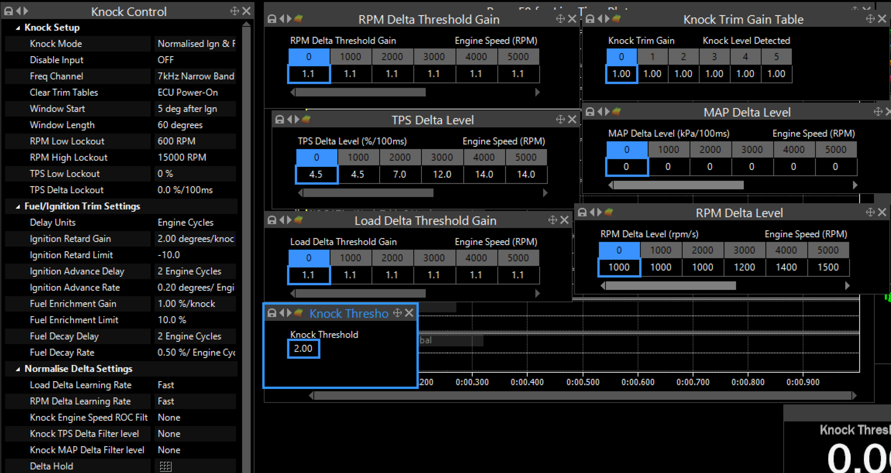This screenshot has width=891, height=473.
Task: Click the next arrow in Knock Trim Gain Table header
Action: point(607,19)
